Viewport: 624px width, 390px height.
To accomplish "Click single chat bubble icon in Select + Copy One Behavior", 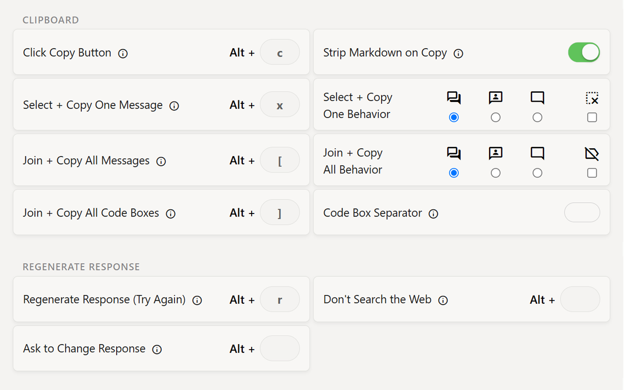I will coord(537,98).
